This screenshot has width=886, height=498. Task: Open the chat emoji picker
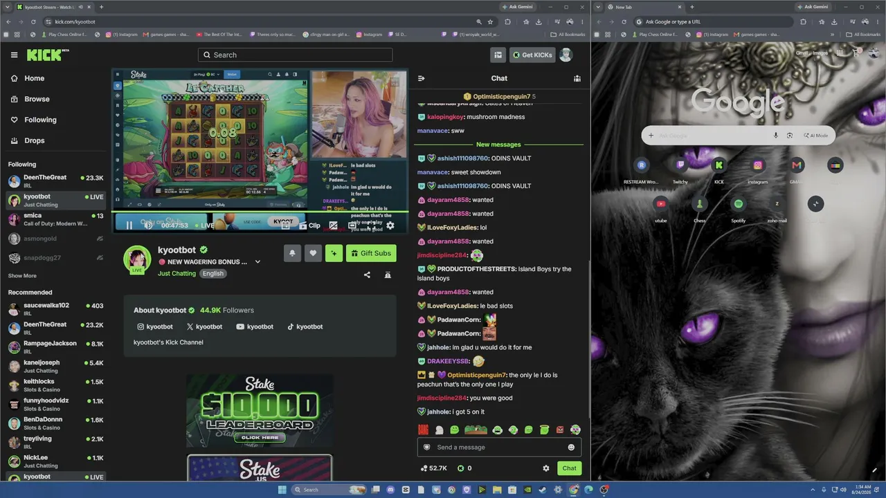(x=571, y=447)
